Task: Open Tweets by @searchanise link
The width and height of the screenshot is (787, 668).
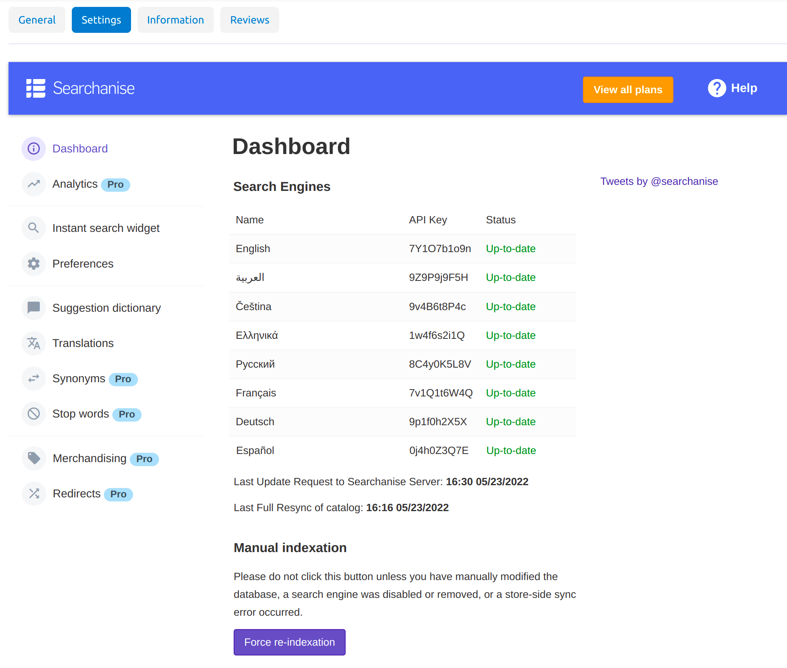Action: click(659, 181)
